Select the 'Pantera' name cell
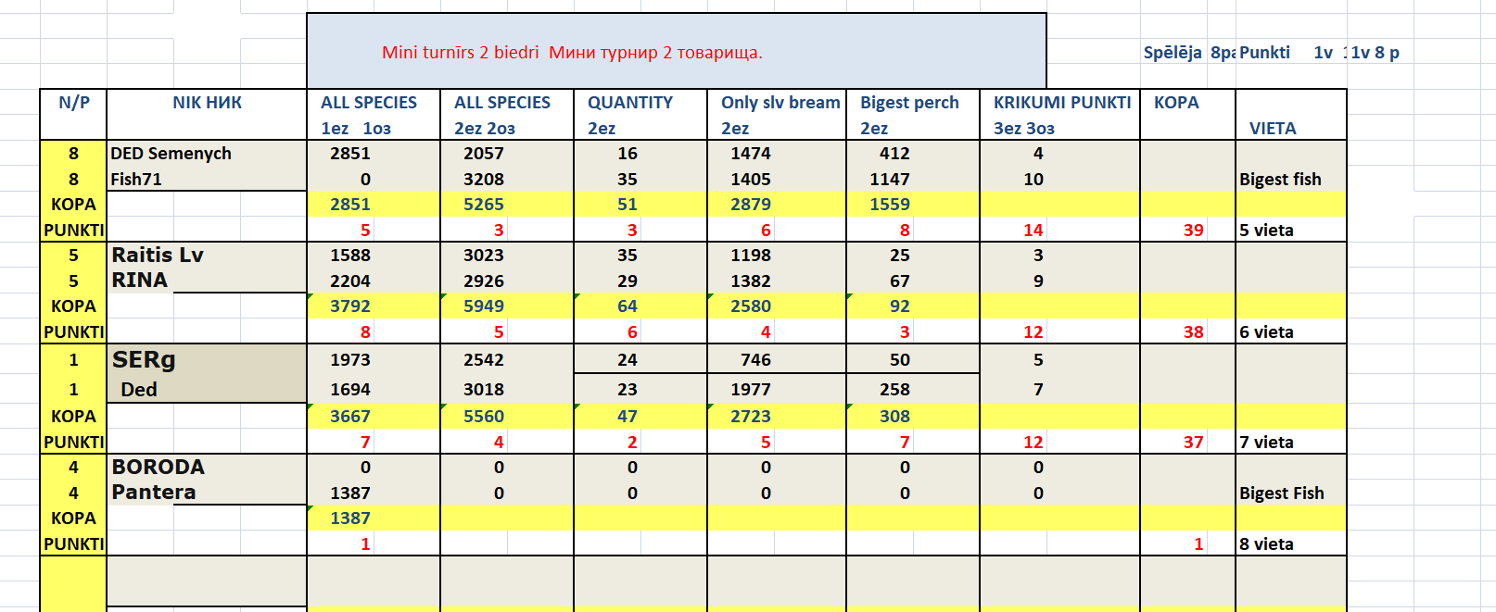This screenshot has width=1496, height=612. pyautogui.click(x=154, y=493)
